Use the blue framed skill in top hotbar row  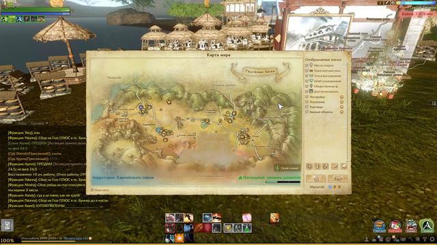pyautogui.click(x=207, y=218)
